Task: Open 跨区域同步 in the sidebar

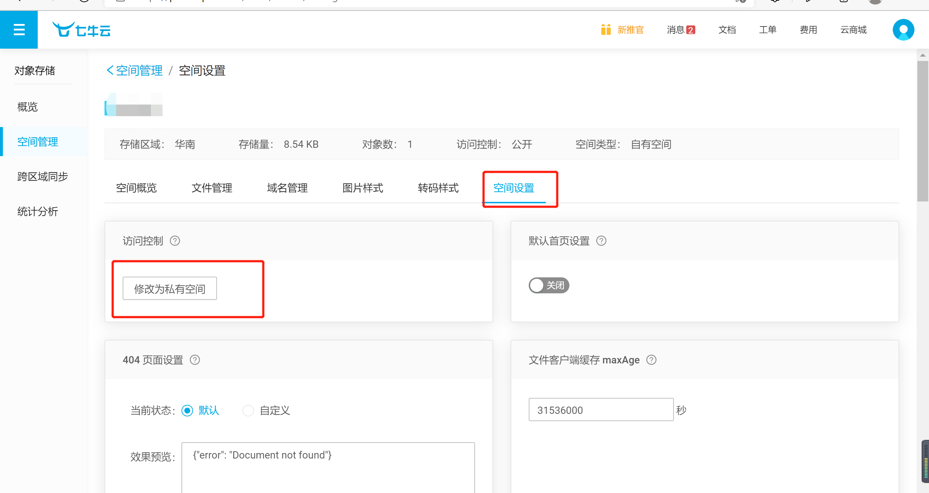Action: 42,177
